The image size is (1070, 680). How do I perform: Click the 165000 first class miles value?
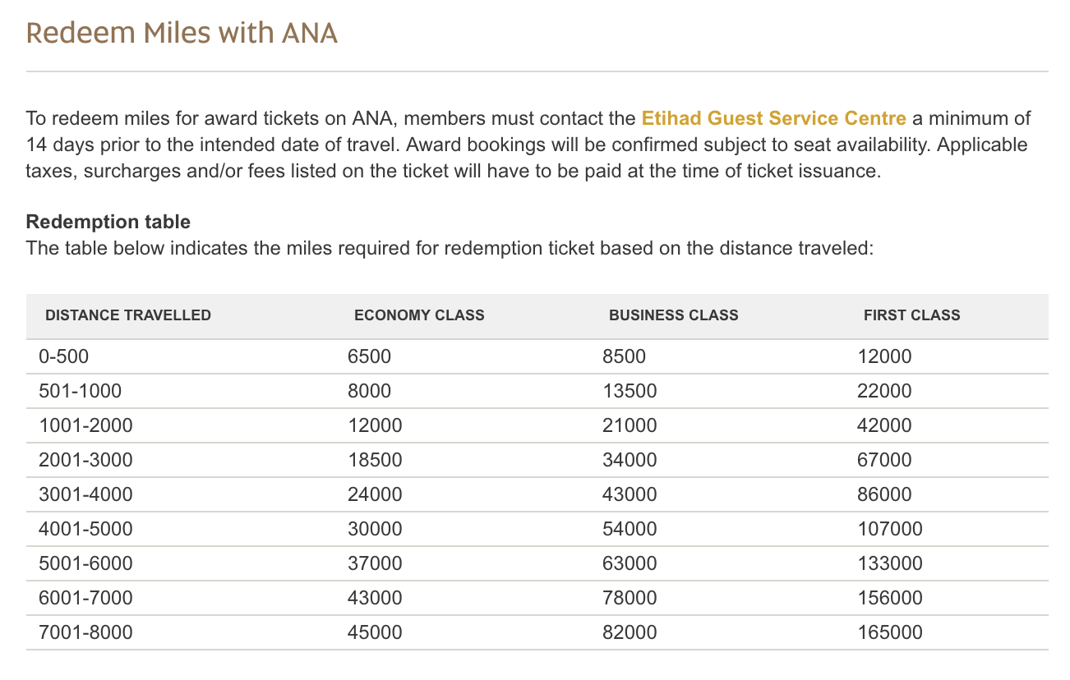890,633
